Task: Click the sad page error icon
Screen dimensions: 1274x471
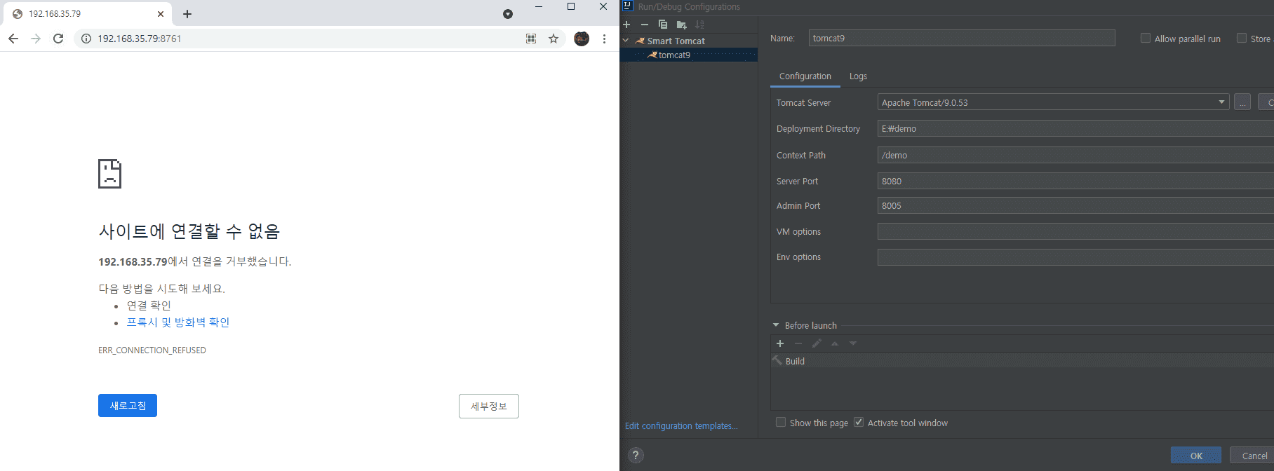Action: 110,174
